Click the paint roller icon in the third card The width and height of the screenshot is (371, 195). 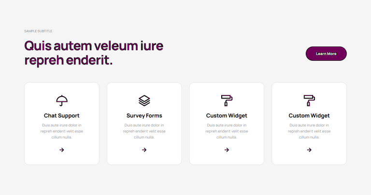tap(227, 101)
